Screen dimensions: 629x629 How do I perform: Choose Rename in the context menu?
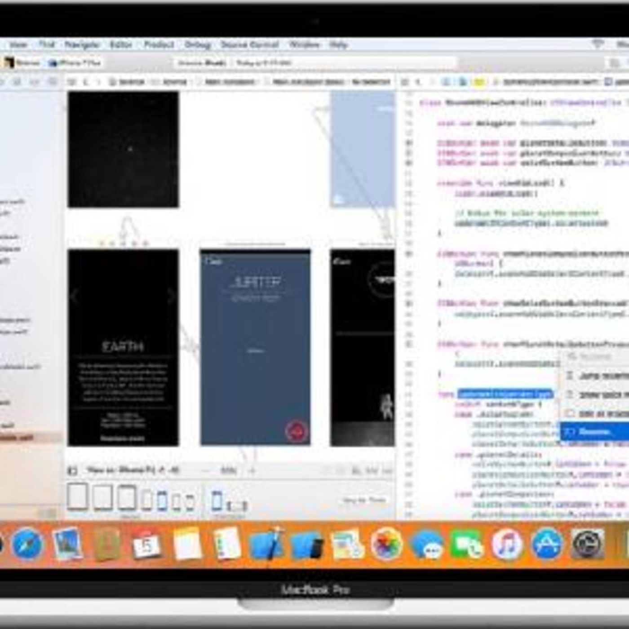pos(594,432)
